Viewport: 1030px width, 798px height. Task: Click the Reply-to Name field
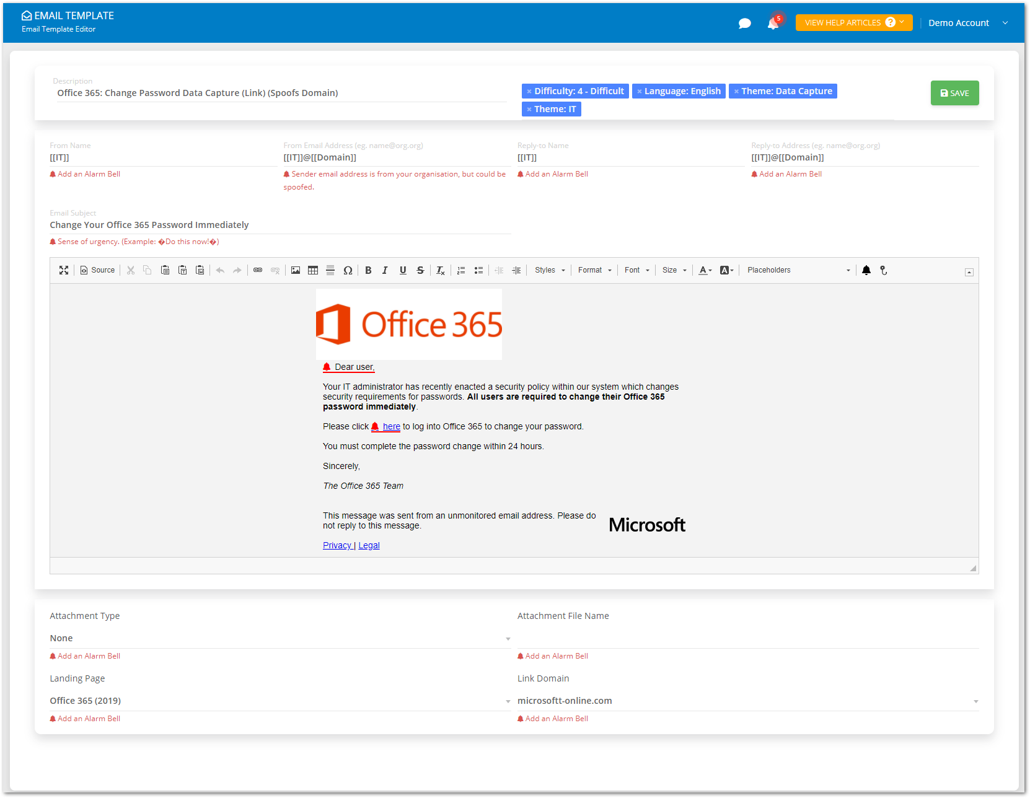coord(631,157)
